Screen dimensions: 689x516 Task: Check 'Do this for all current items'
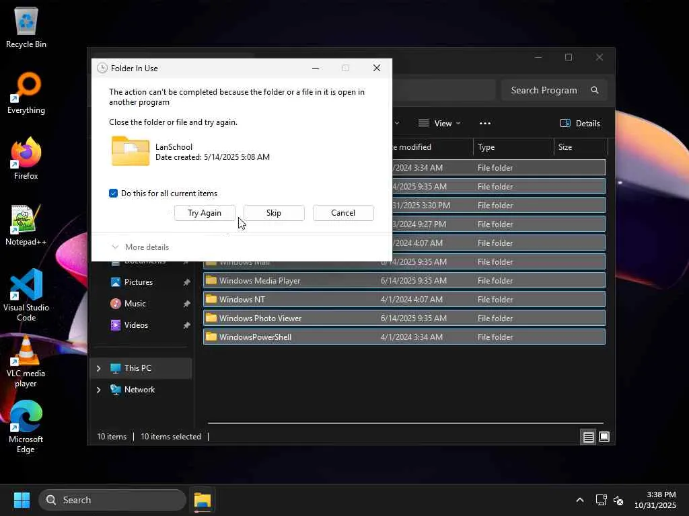click(x=113, y=193)
